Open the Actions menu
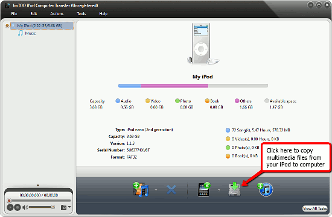Viewport: 332px width, 217px height. tap(57, 14)
